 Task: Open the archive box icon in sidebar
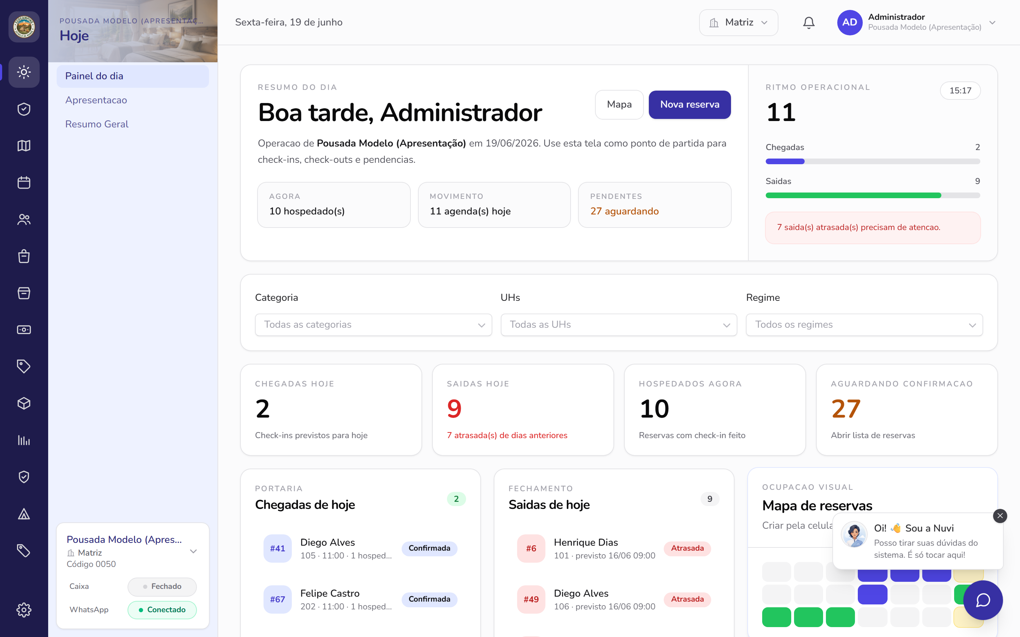pyautogui.click(x=24, y=293)
